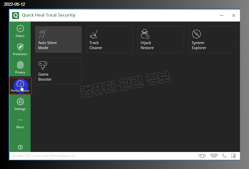The height and width of the screenshot is (169, 249).
Task: Open the Protection section in the sidebar
Action: click(20, 49)
